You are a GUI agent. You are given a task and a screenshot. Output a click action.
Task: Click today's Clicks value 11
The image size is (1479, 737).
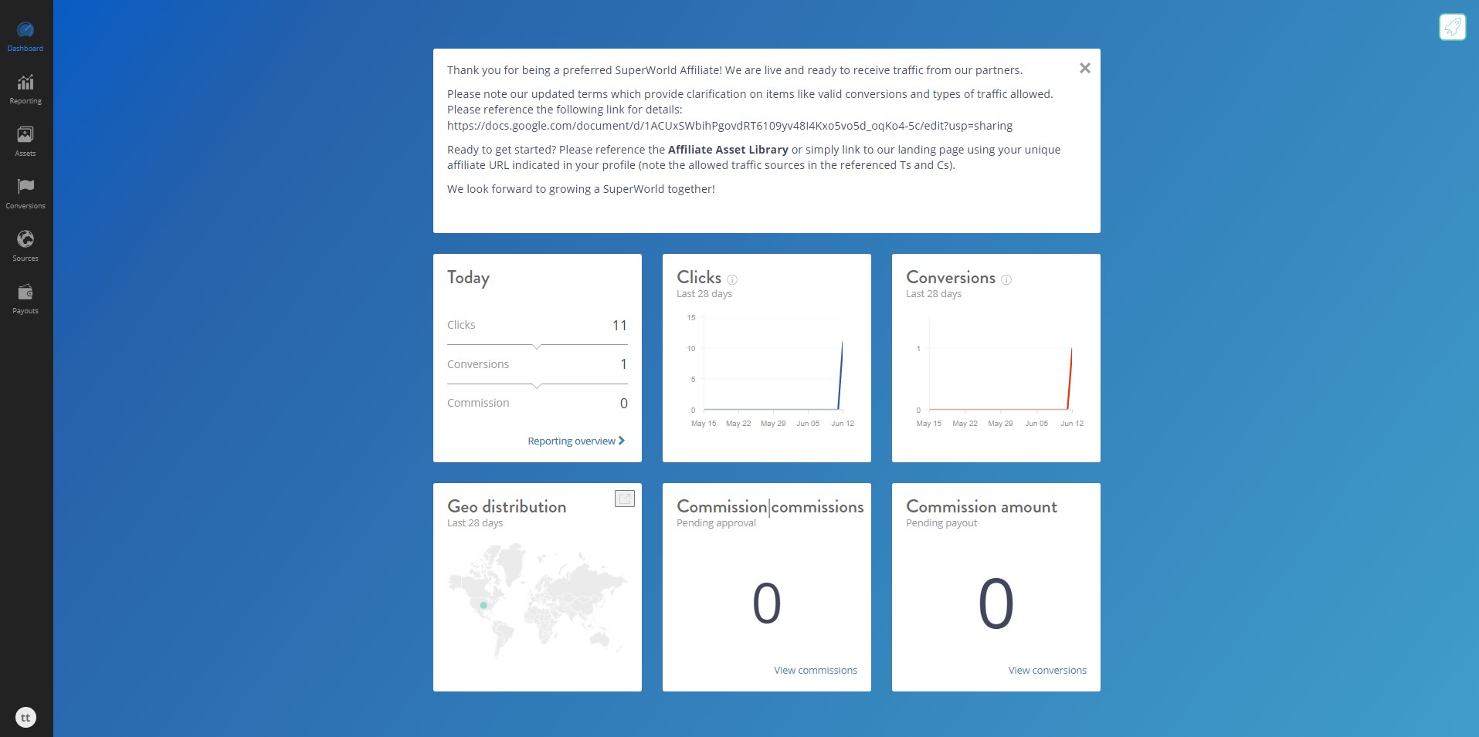click(x=619, y=326)
